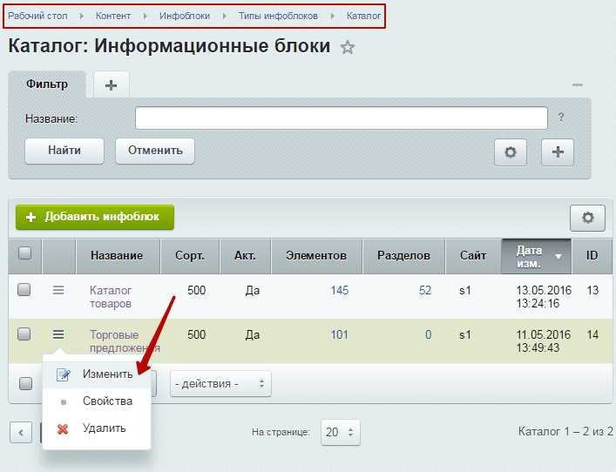Image resolution: width=616 pixels, height=472 pixels.
Task: Go to Контент breadcrumb
Action: tap(113, 16)
